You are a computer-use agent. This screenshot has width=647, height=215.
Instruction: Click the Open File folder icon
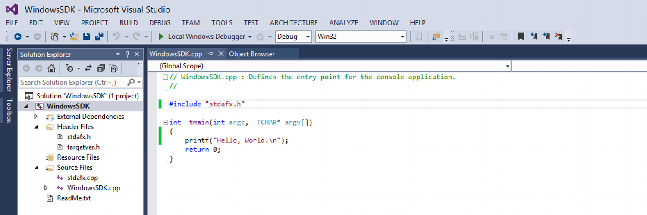tap(74, 37)
